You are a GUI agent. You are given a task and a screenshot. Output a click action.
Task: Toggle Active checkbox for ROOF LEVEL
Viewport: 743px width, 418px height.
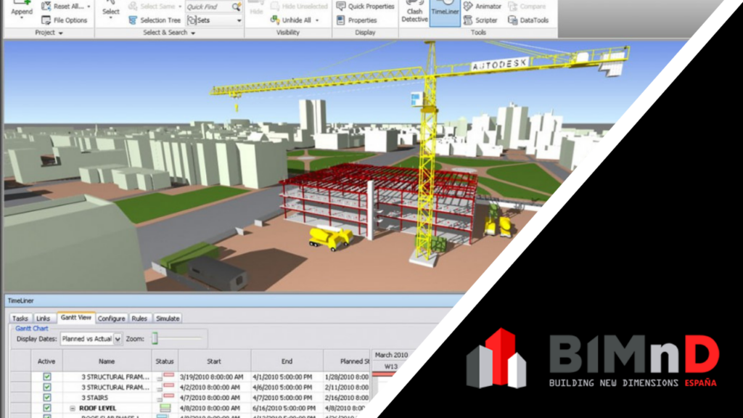[47, 408]
